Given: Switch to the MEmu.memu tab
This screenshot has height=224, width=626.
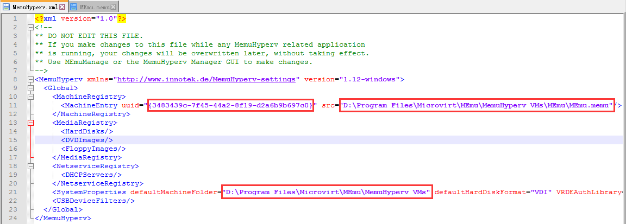Looking at the screenshot, I should [95, 7].
